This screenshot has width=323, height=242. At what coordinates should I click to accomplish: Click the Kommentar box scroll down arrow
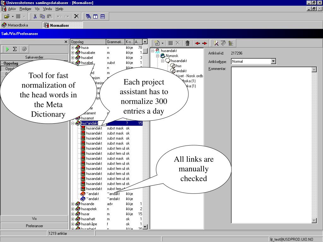point(314,220)
